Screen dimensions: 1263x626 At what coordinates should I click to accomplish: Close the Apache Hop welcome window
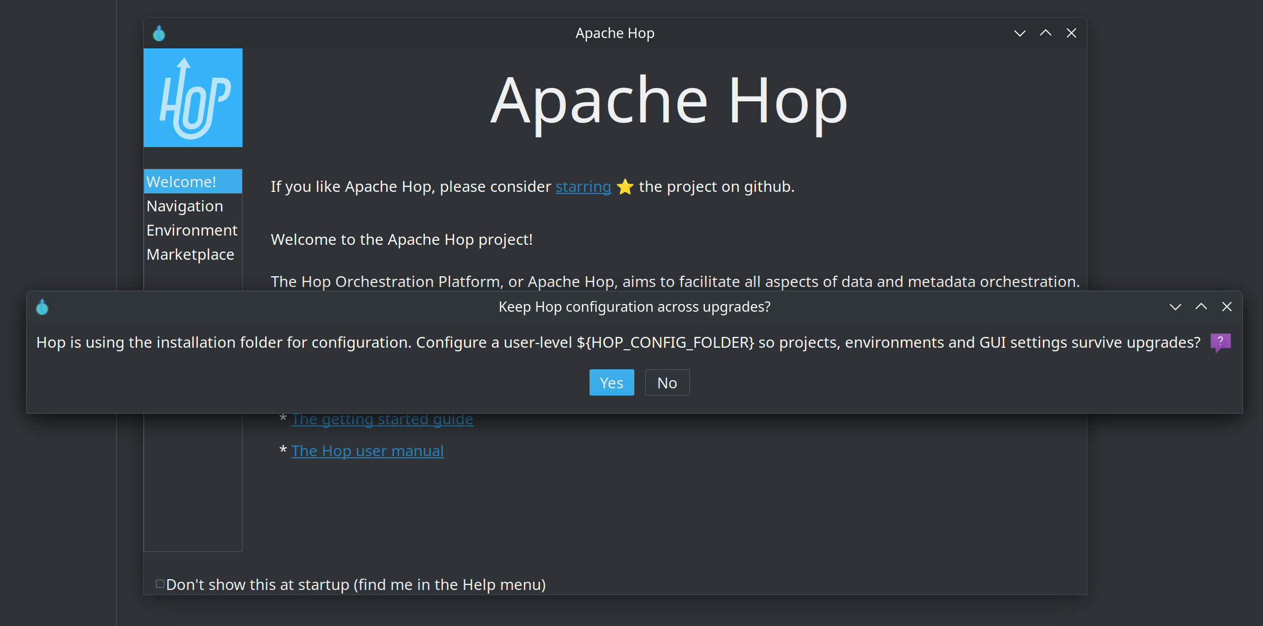coord(1071,33)
